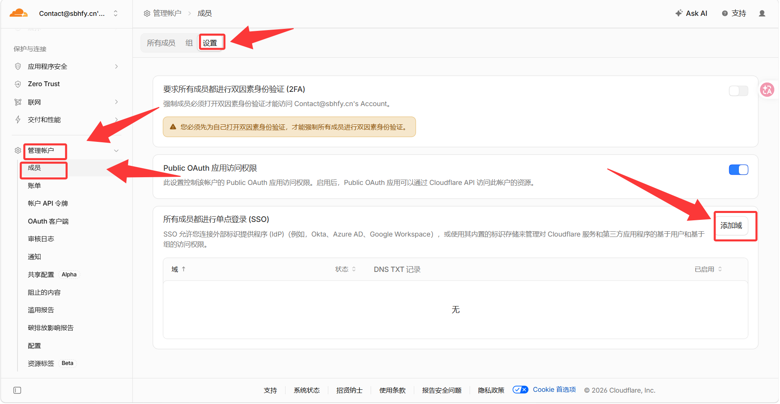Disable Public OAuth application access switch
The image size is (780, 404).
pos(738,169)
